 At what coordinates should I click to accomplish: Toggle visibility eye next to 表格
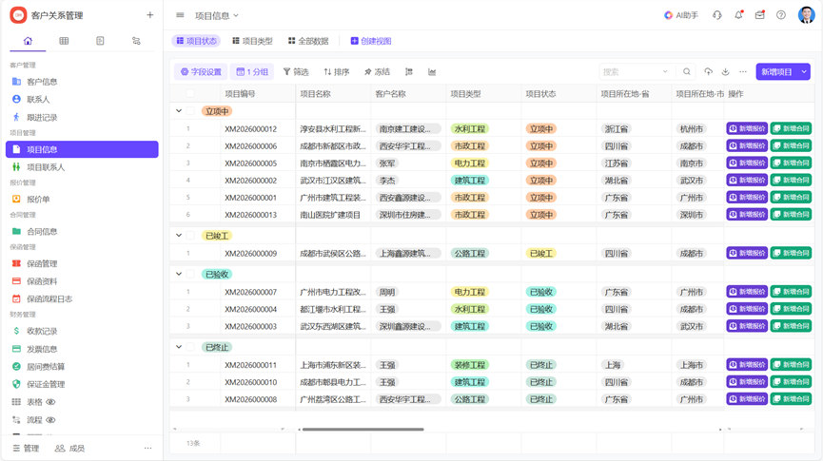tap(51, 402)
